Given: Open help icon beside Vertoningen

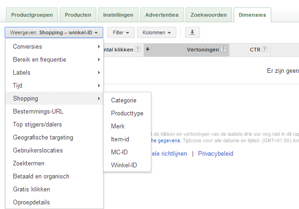Looking at the screenshot, I should [x=223, y=49].
